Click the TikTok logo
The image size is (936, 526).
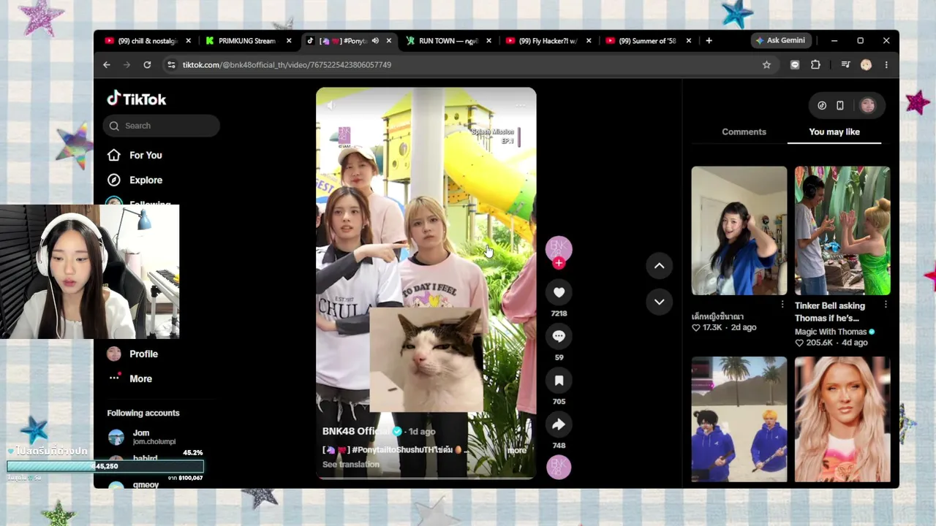point(137,99)
